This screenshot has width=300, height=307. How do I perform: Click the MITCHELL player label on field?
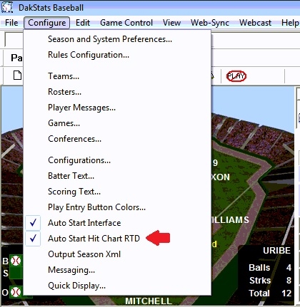[149, 301]
